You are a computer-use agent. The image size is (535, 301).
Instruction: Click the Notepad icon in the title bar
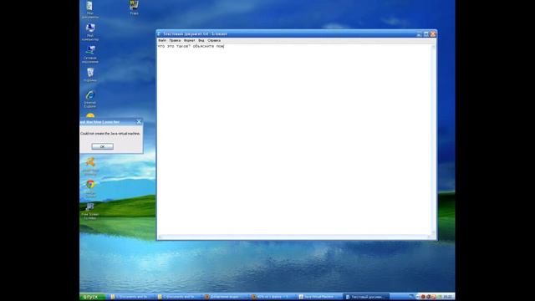159,33
